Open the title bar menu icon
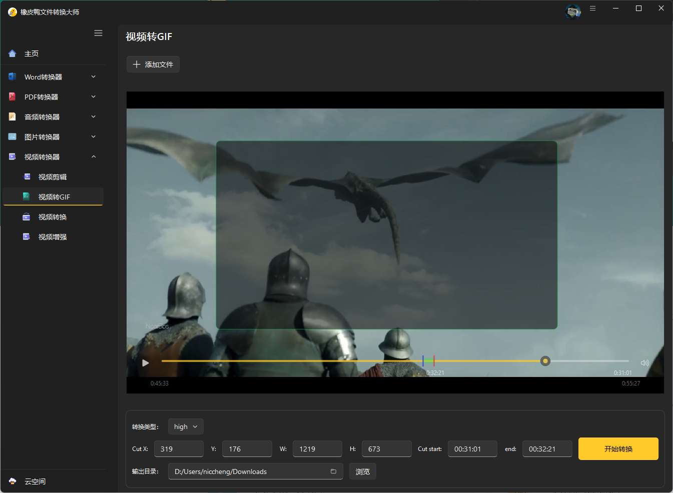Screen dimensions: 673x493 point(592,8)
